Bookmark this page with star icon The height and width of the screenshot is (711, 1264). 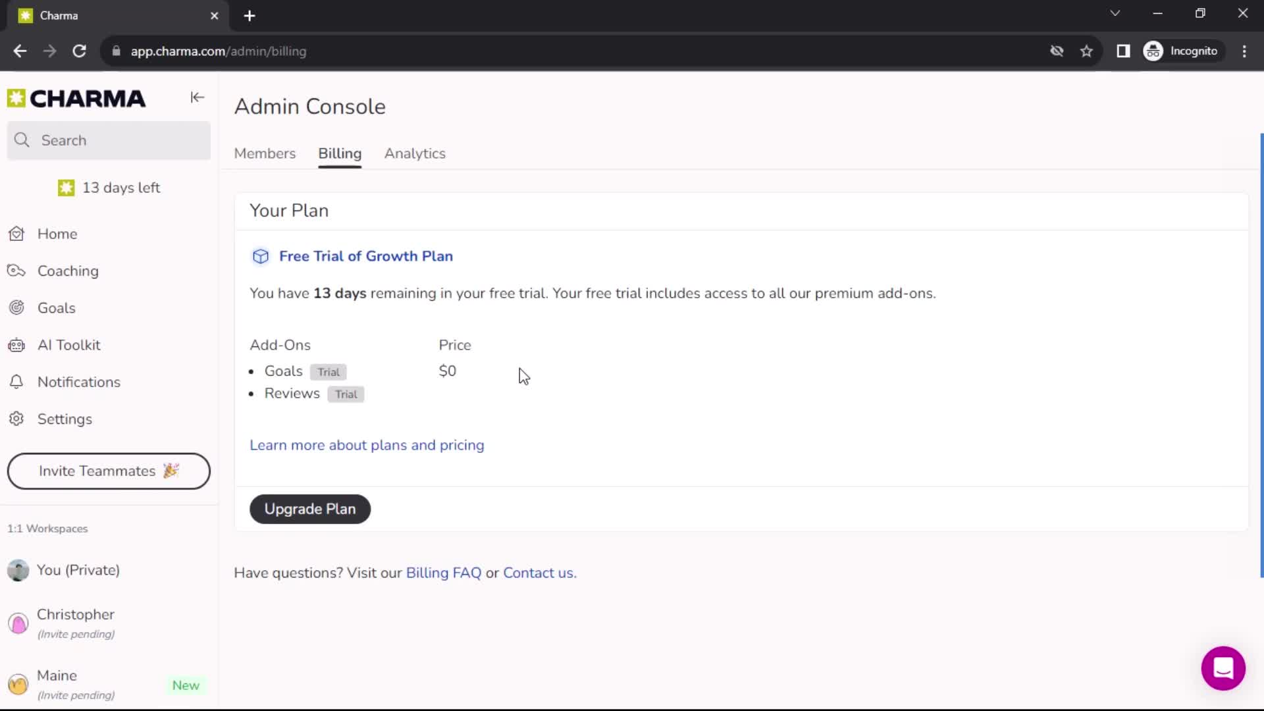pyautogui.click(x=1086, y=51)
